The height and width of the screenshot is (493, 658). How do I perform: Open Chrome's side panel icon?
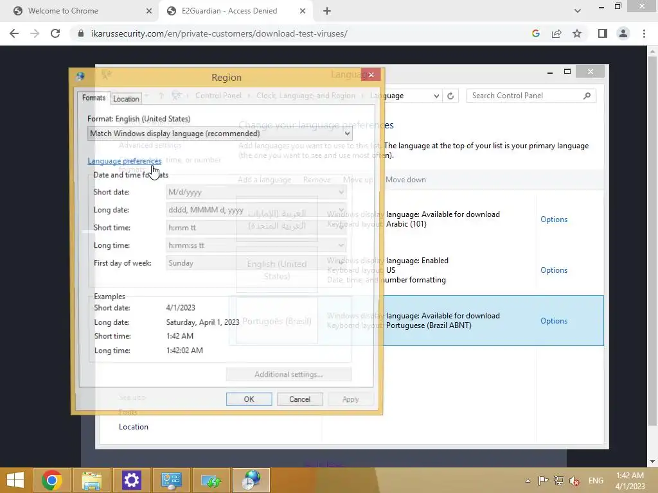(x=603, y=33)
